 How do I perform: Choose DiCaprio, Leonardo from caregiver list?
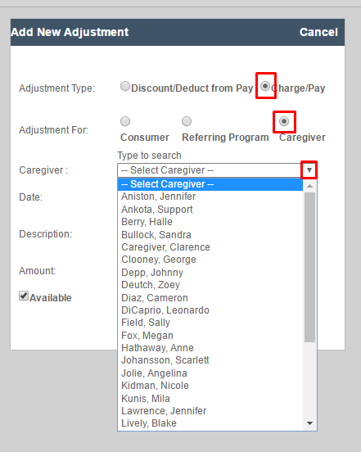[210, 310]
